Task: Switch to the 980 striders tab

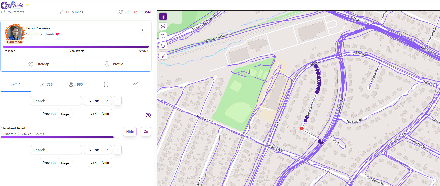Action: click(x=76, y=85)
